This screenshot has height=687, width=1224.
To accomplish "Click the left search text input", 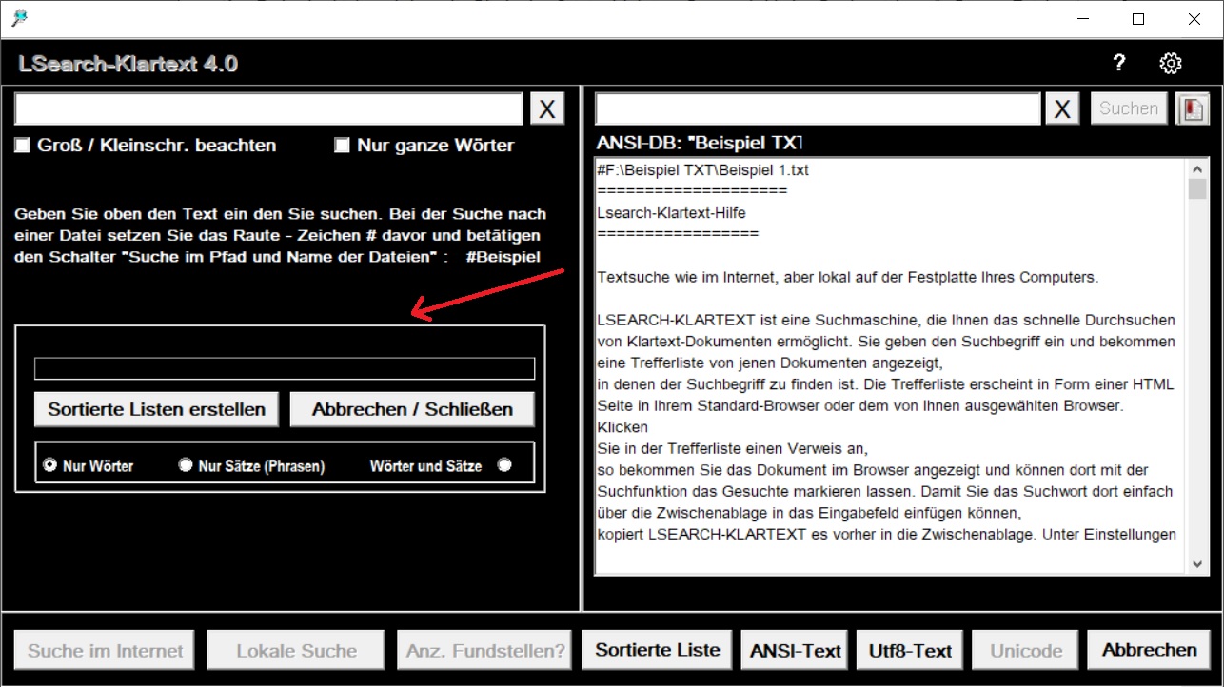I will (269, 108).
